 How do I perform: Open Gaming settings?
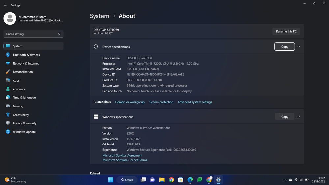pyautogui.click(x=33, y=106)
